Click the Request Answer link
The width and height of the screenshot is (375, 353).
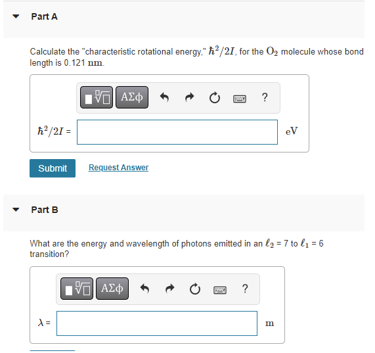pyautogui.click(x=118, y=167)
